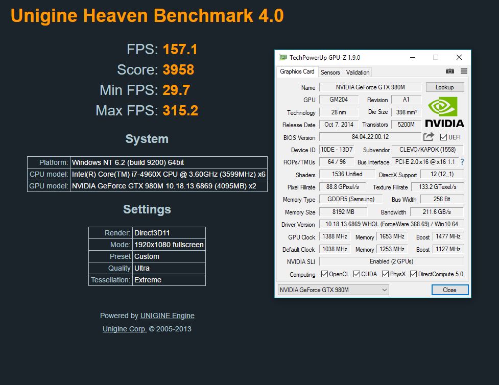The height and width of the screenshot is (385, 499).
Task: Click the CPU model row i7-4960X
Action: [x=147, y=174]
